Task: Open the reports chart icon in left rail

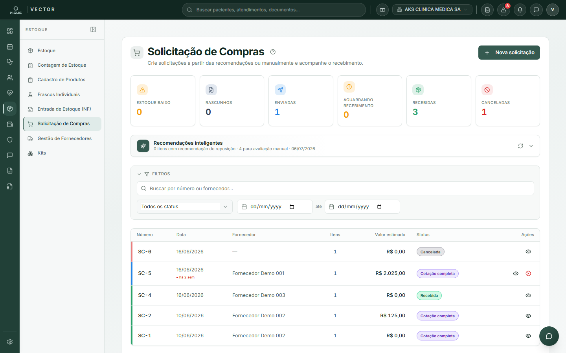Action: [10, 171]
